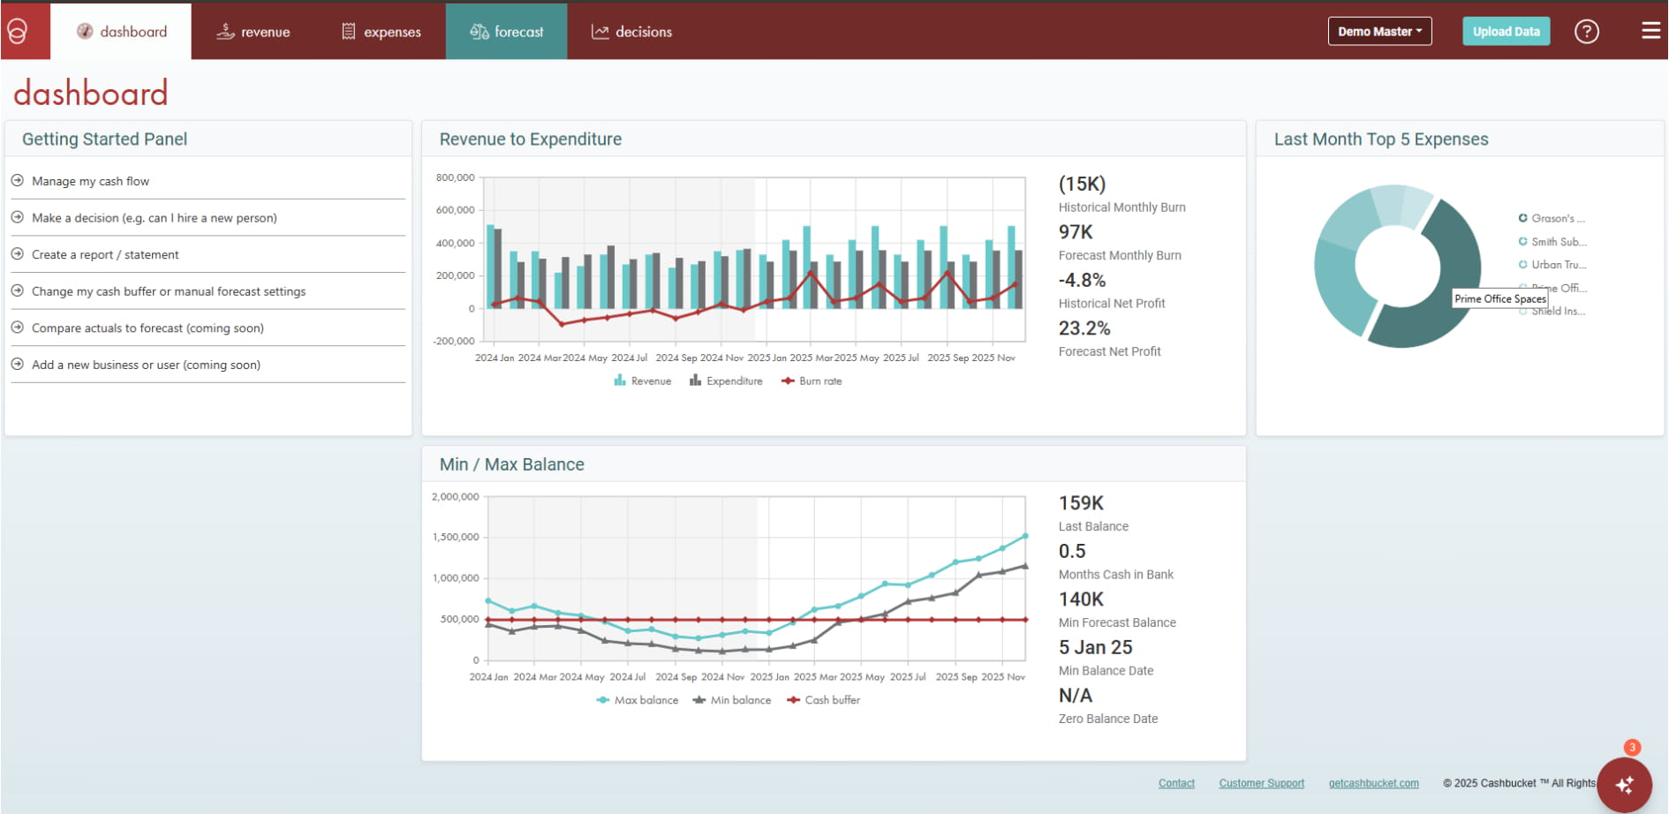Open the hamburger menu icon
The image size is (1669, 814).
(x=1650, y=32)
